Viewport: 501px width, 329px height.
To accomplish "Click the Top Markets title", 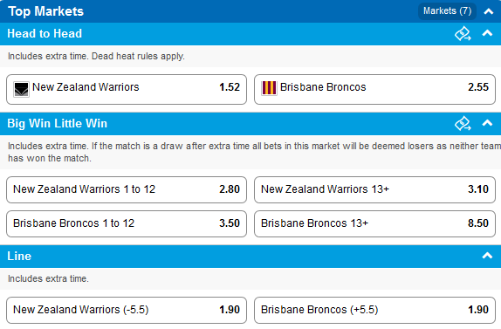I will 45,11.
